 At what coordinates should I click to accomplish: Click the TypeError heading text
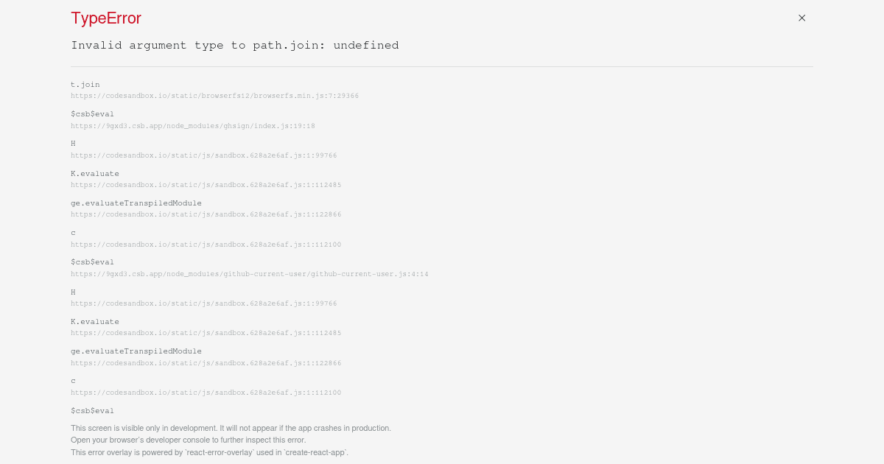tap(106, 18)
